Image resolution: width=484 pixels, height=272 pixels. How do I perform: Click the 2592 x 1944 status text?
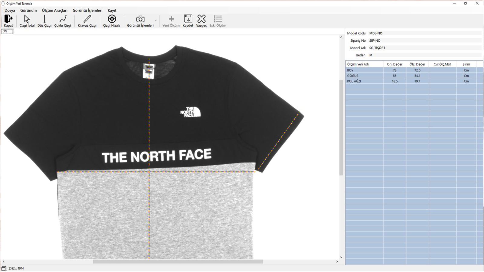(16, 268)
